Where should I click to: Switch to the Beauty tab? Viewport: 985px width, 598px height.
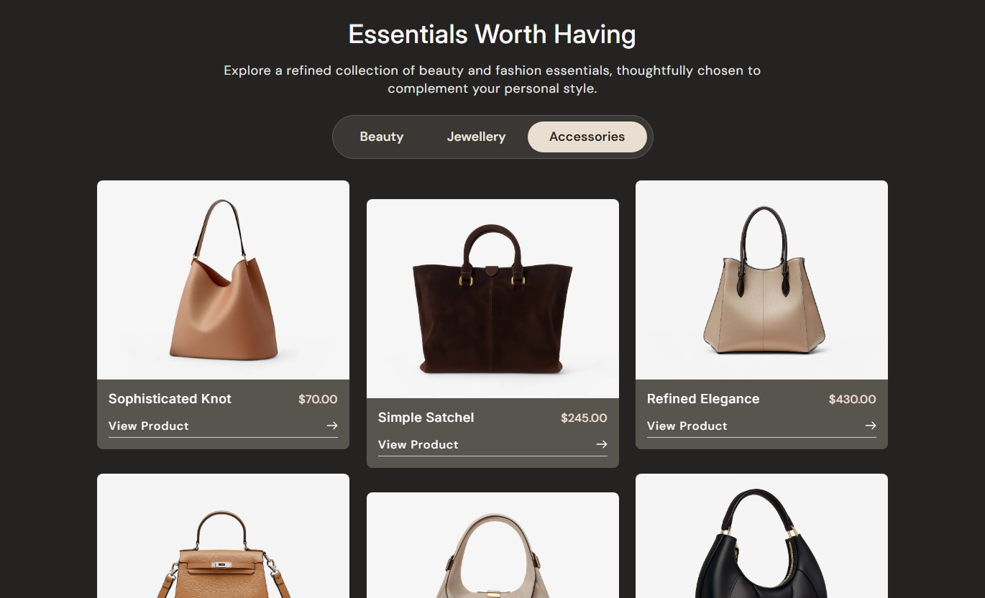click(382, 137)
